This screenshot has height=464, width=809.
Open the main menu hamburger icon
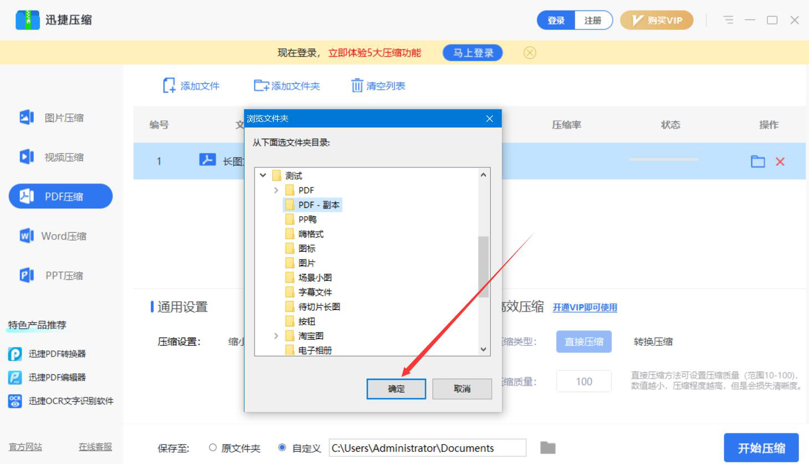tap(728, 20)
